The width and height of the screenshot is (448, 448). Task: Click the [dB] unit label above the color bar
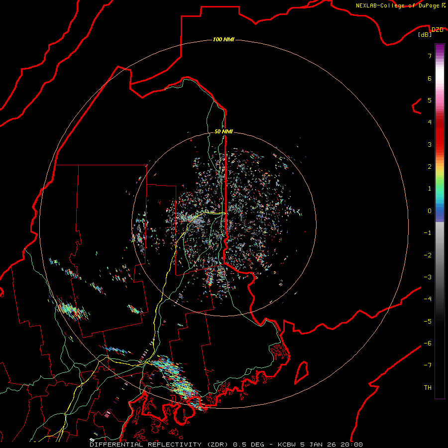(x=425, y=34)
